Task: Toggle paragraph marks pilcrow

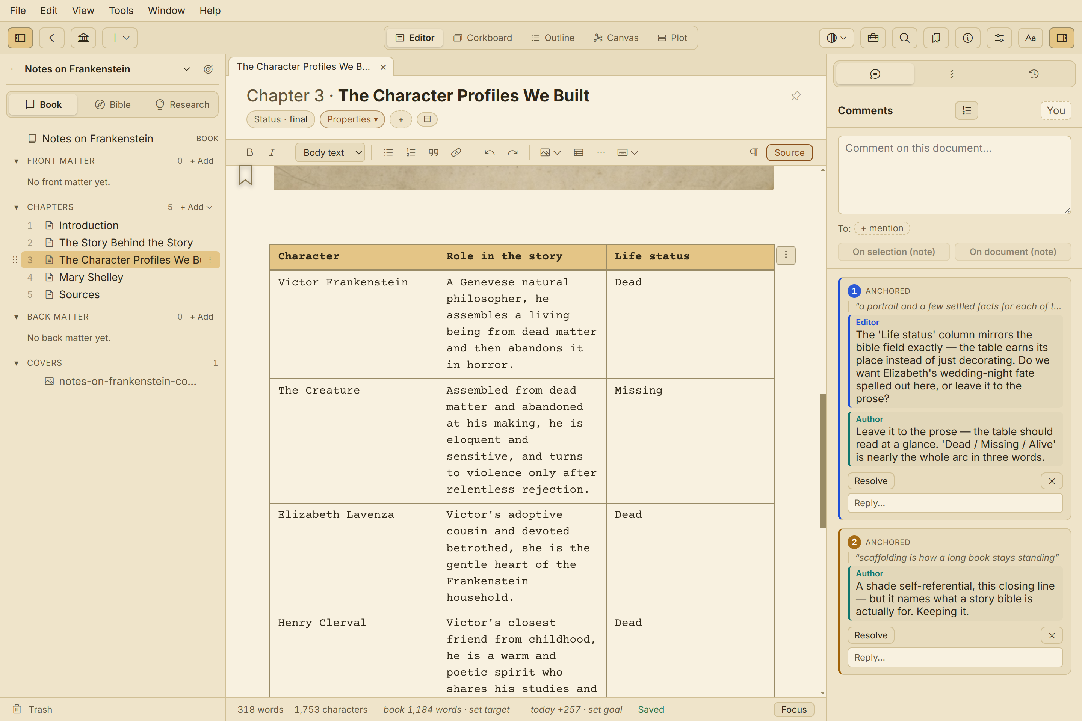Action: [x=754, y=153]
